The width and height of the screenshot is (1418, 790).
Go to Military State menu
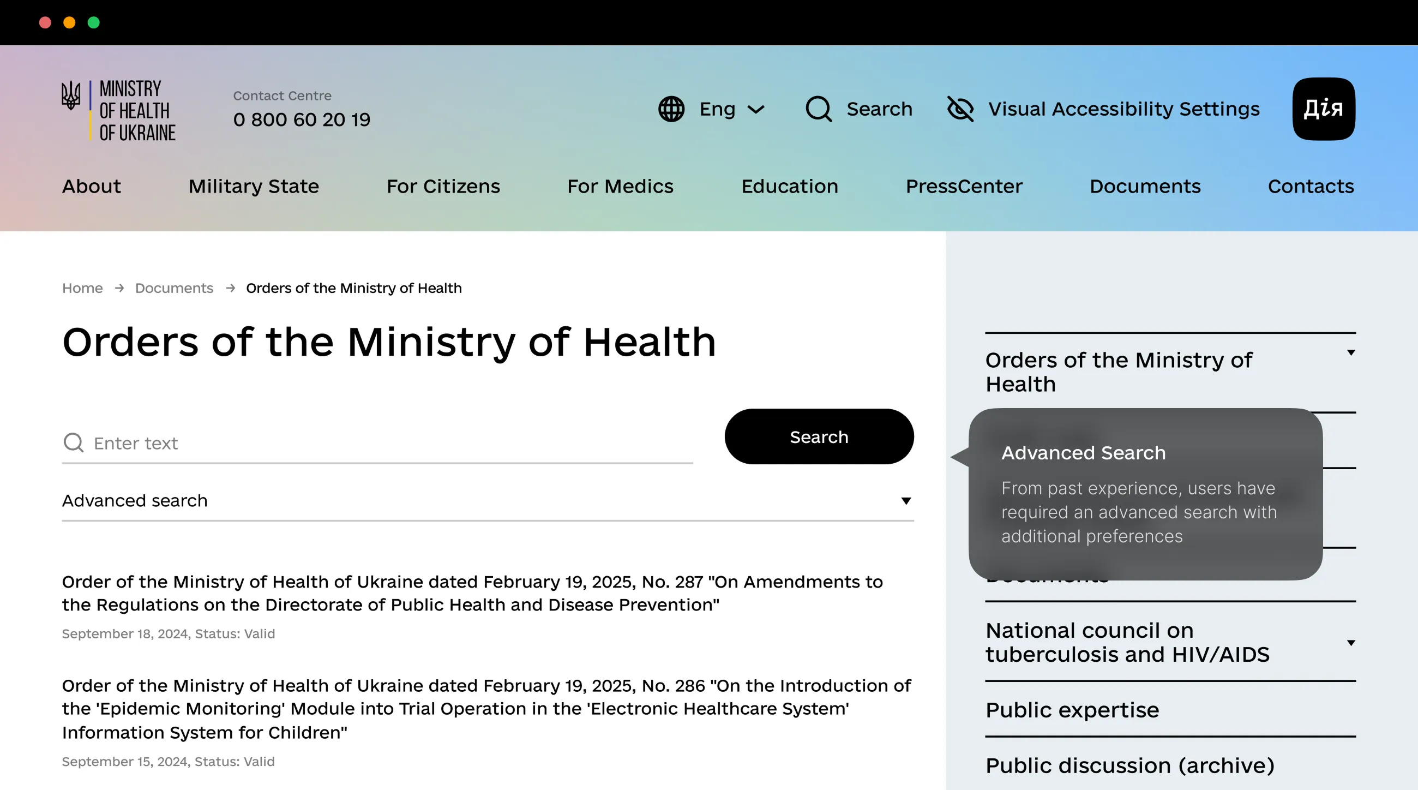(253, 187)
